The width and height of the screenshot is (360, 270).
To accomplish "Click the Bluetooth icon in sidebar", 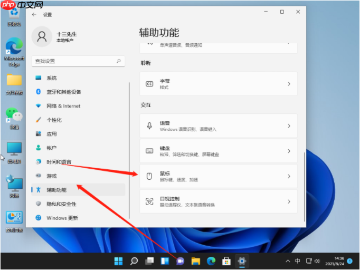I will 39,92.
